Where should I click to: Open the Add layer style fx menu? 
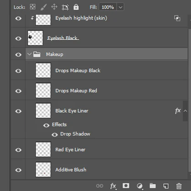pyautogui.click(x=113, y=186)
